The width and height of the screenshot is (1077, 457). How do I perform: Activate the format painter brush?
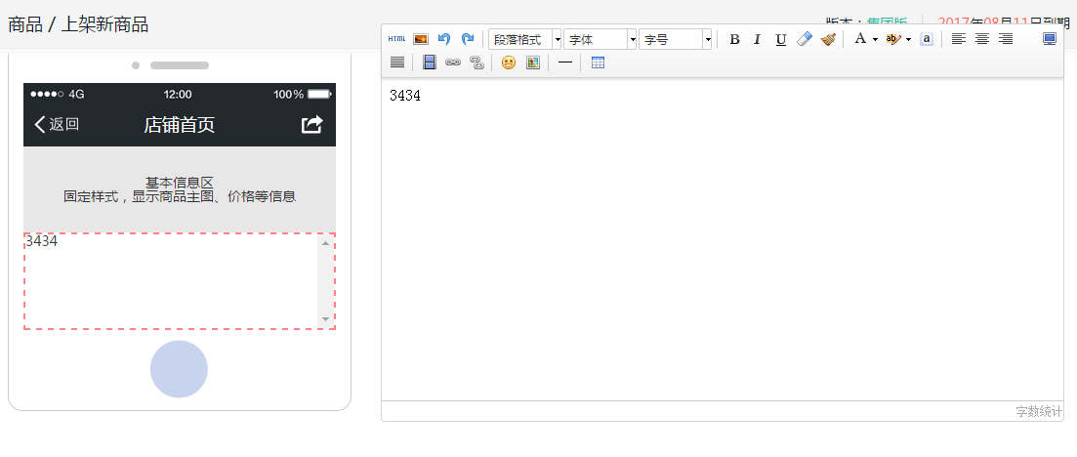tap(828, 39)
